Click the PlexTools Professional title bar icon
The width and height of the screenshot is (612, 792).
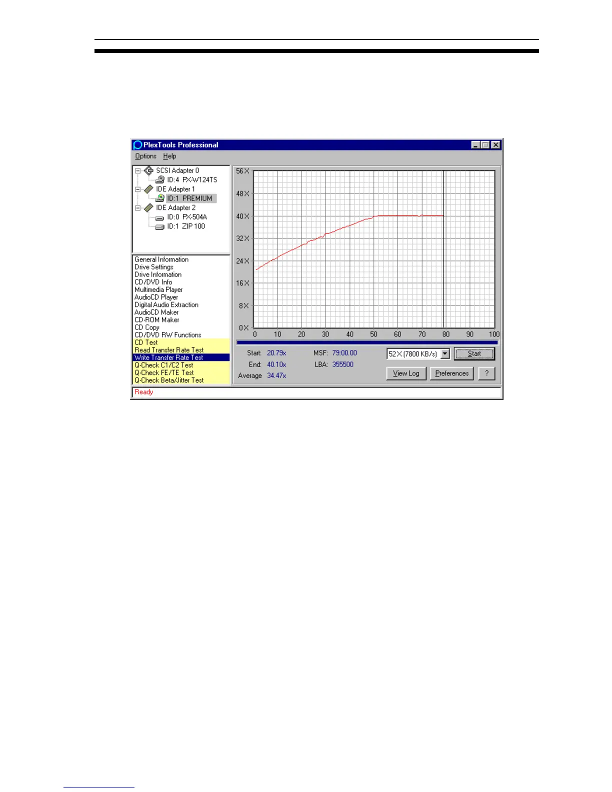point(137,145)
